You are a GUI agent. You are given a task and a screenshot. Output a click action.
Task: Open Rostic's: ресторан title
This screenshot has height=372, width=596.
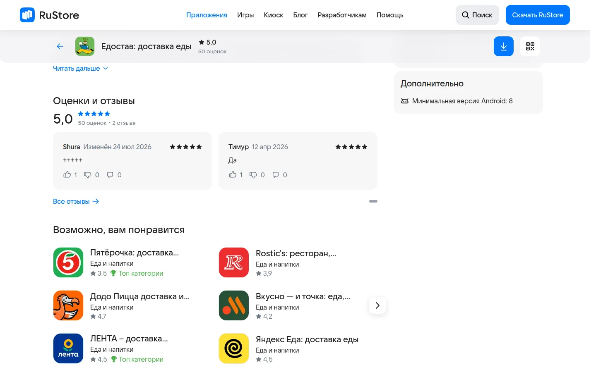pos(296,253)
